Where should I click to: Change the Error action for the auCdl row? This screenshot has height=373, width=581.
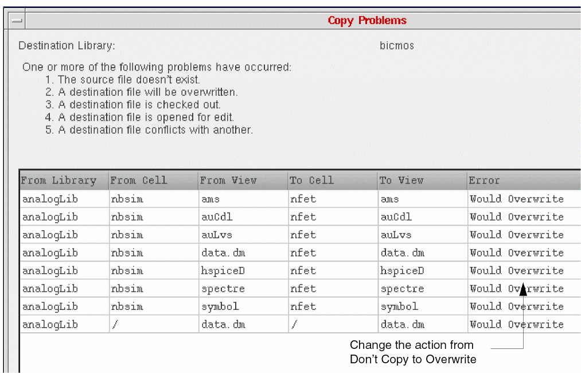click(x=517, y=217)
